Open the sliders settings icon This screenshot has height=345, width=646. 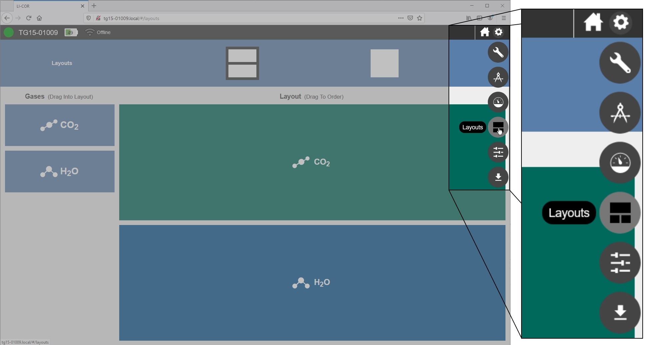(x=498, y=152)
